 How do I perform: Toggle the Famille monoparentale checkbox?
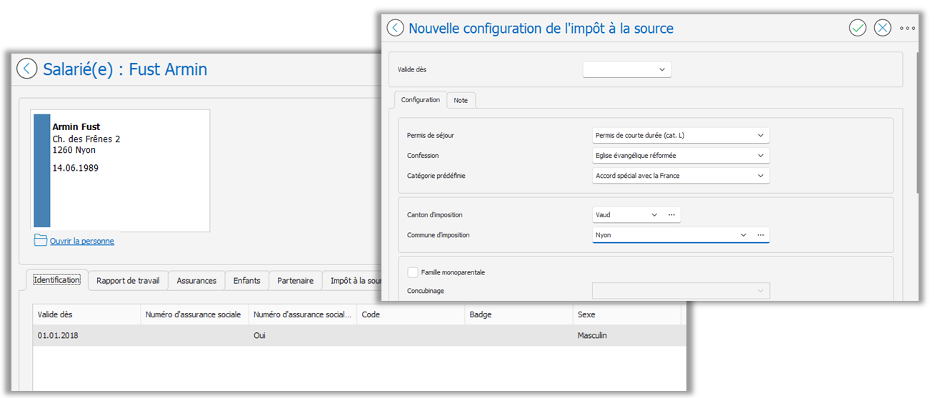click(x=413, y=272)
